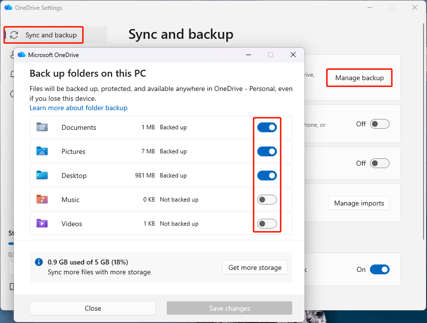Screen dimensions: 427x323
Task: Click the 'Desktop' folder name
Action: [x=74, y=176]
